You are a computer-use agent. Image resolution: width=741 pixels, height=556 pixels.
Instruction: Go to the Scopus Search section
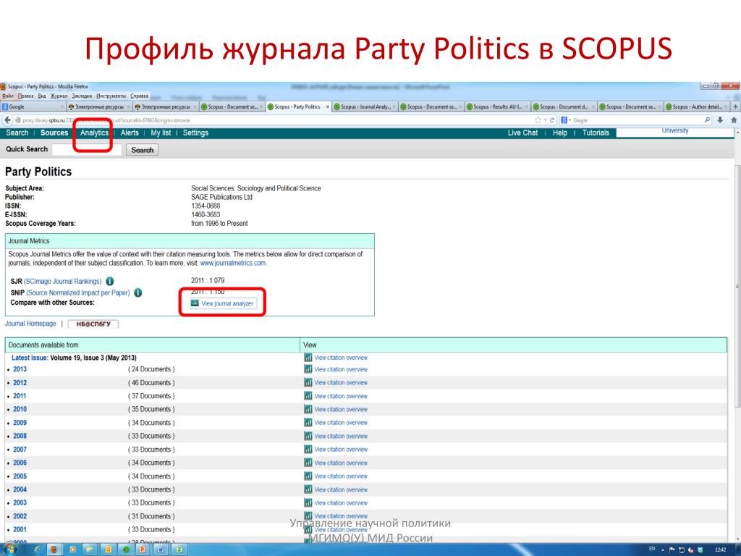tap(17, 133)
